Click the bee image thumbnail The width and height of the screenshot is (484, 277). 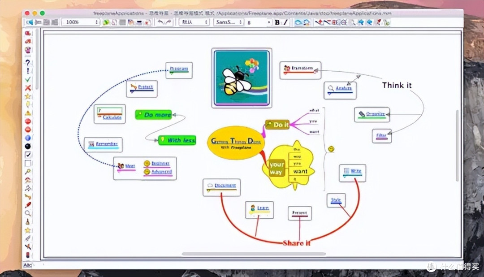click(242, 78)
